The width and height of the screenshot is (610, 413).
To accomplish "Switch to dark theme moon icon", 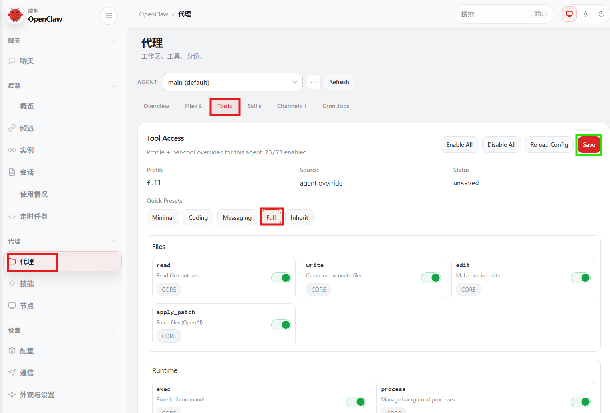I will (x=601, y=14).
